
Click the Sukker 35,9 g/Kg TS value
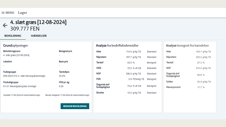click(203, 82)
